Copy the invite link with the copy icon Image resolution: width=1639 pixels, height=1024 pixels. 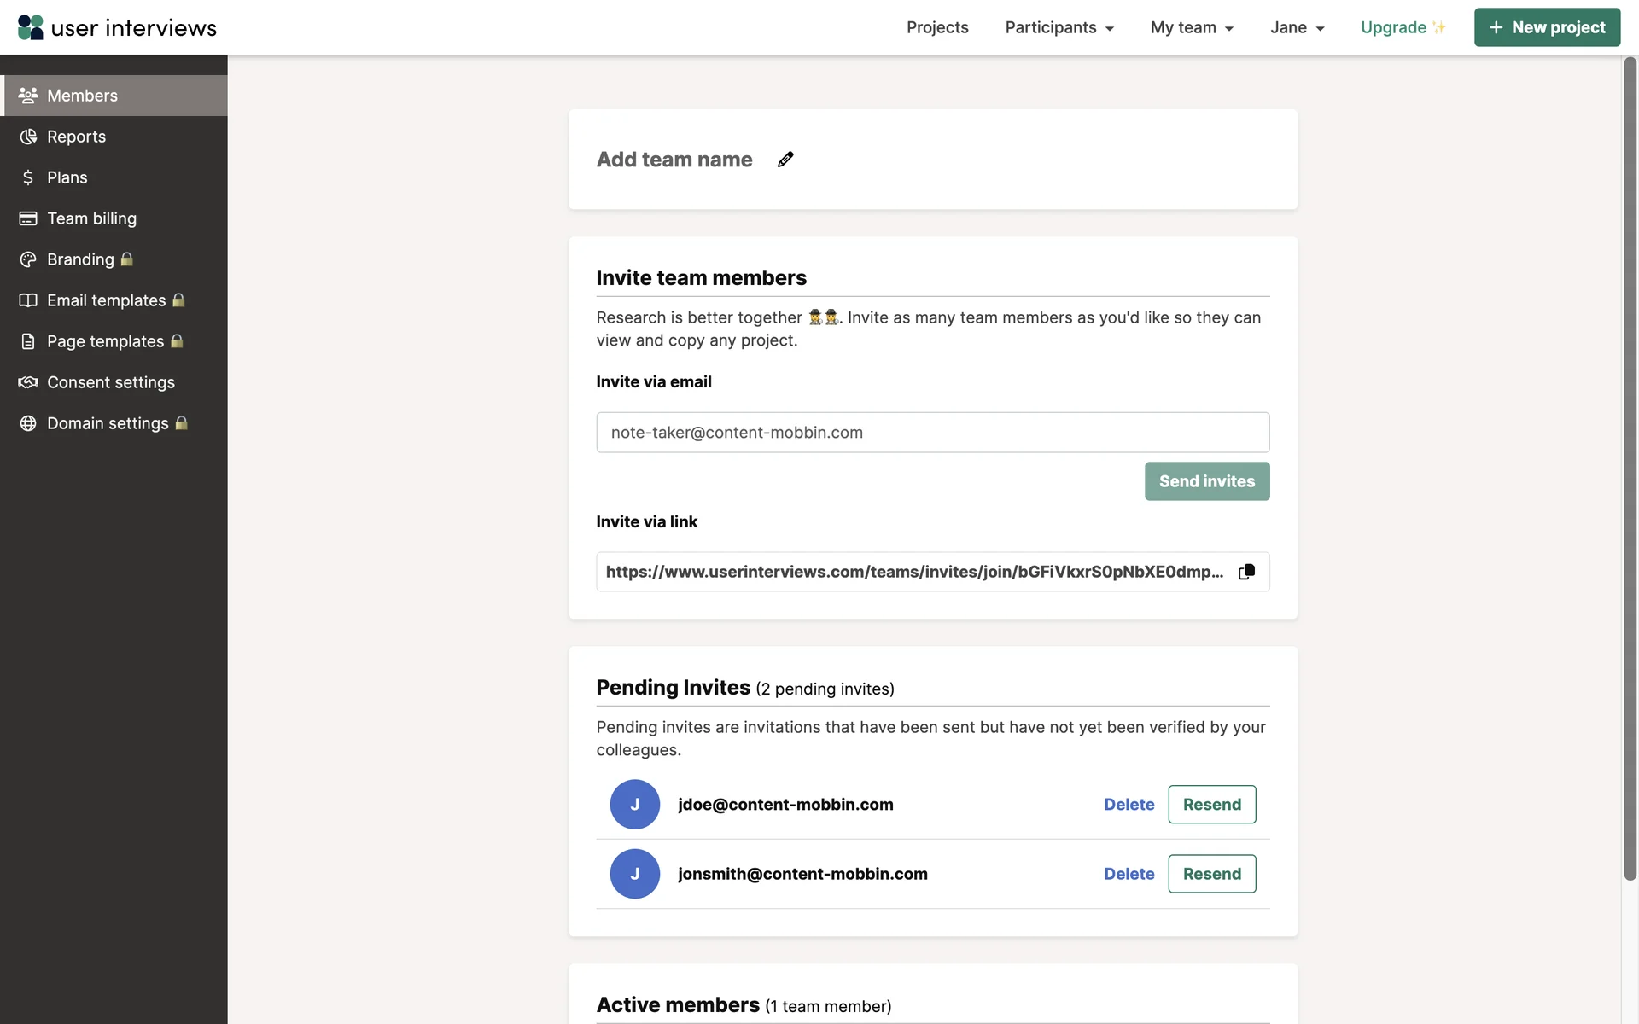[x=1246, y=572]
